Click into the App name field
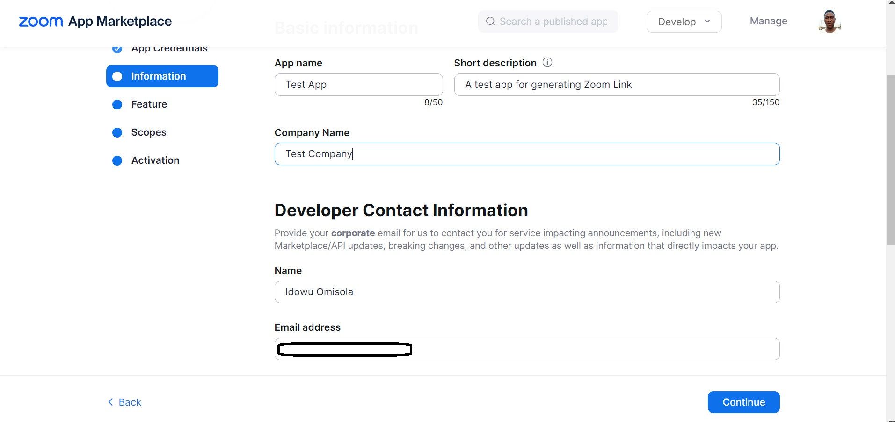Viewport: 895px width, 422px height. [358, 85]
